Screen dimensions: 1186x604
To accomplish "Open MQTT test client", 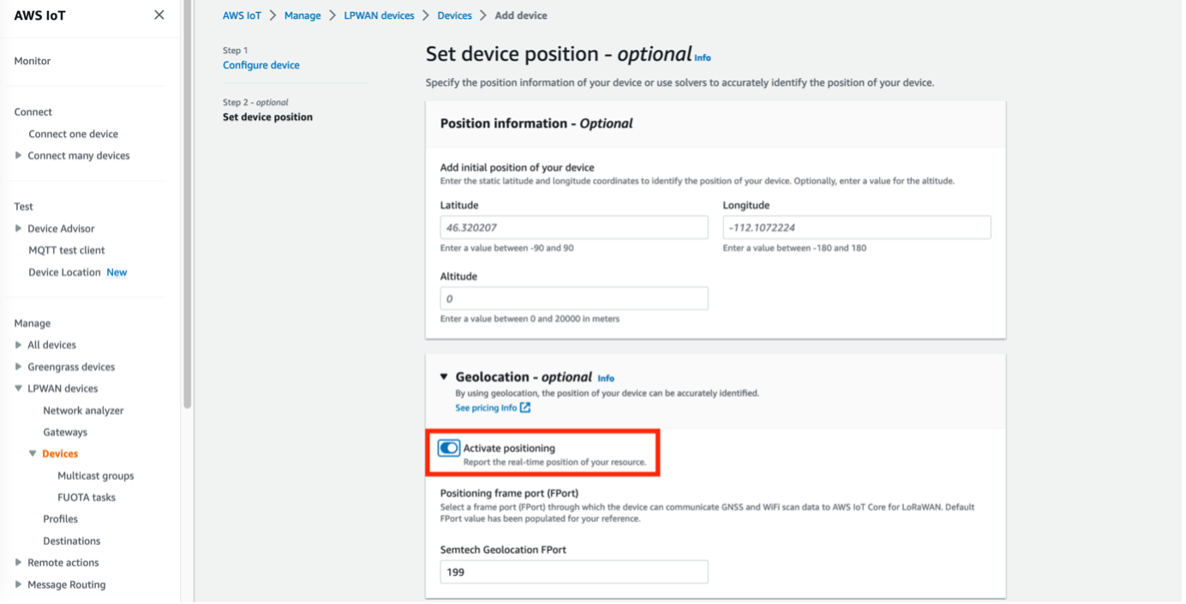I will [x=67, y=250].
